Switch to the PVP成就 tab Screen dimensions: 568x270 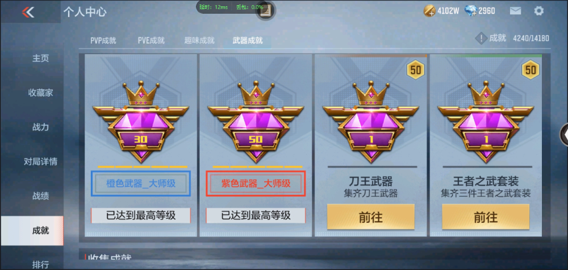pyautogui.click(x=103, y=40)
